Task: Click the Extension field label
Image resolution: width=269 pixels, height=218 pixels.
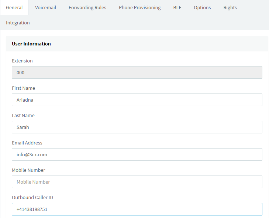Action: coord(22,61)
